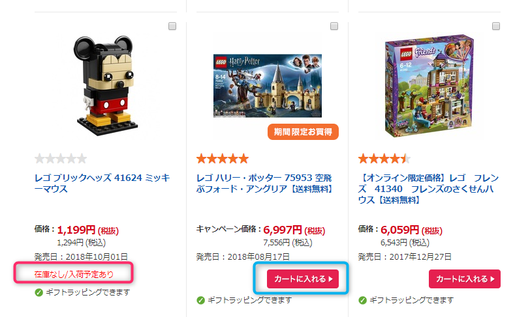530x317 pixels.
Task: Click the 期間限定お買得 orange badge
Action: (303, 132)
